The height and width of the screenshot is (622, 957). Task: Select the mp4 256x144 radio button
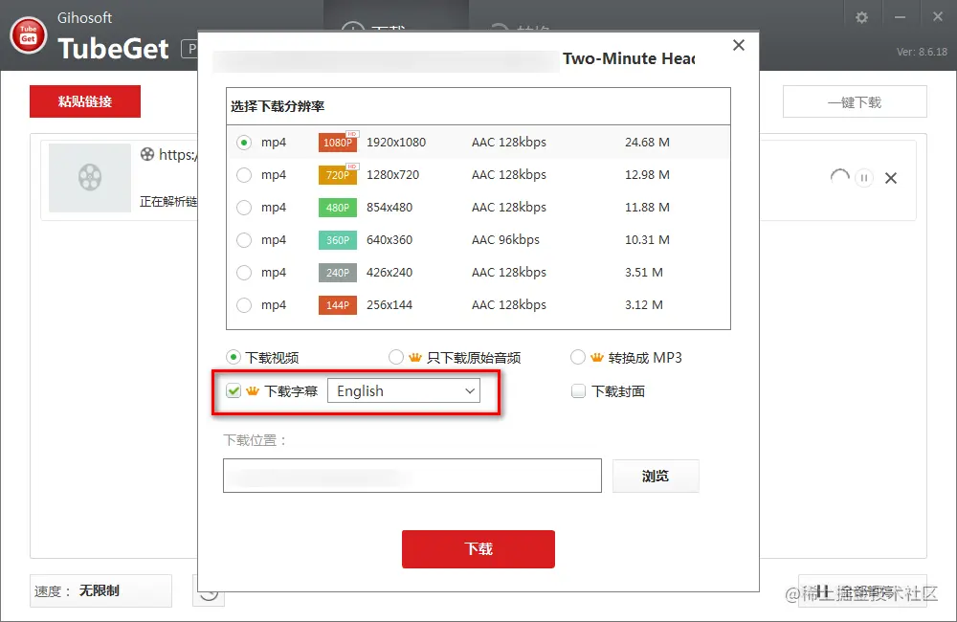pyautogui.click(x=244, y=304)
